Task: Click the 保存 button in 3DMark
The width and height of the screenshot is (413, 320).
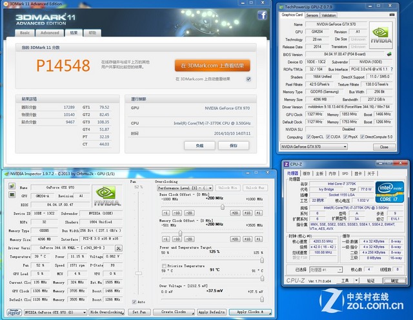Action: click(x=234, y=146)
